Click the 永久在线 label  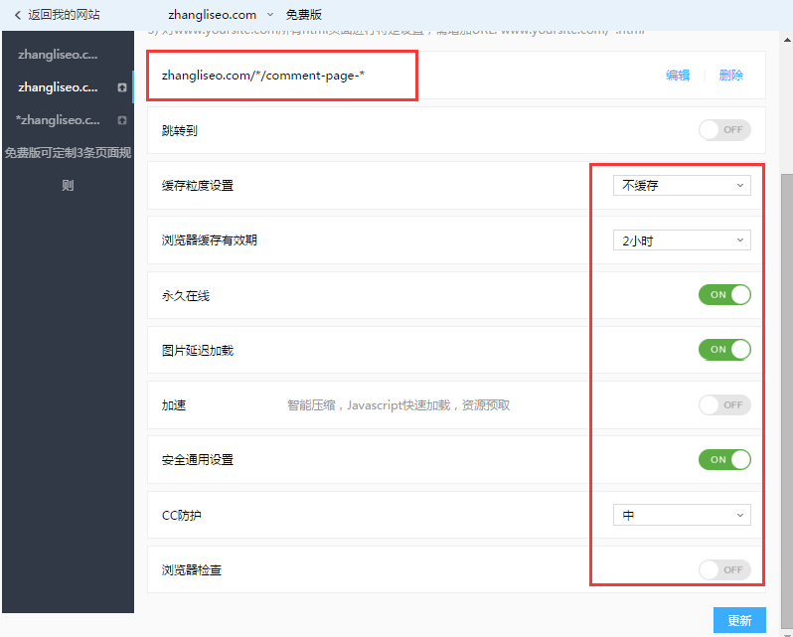[x=186, y=296]
